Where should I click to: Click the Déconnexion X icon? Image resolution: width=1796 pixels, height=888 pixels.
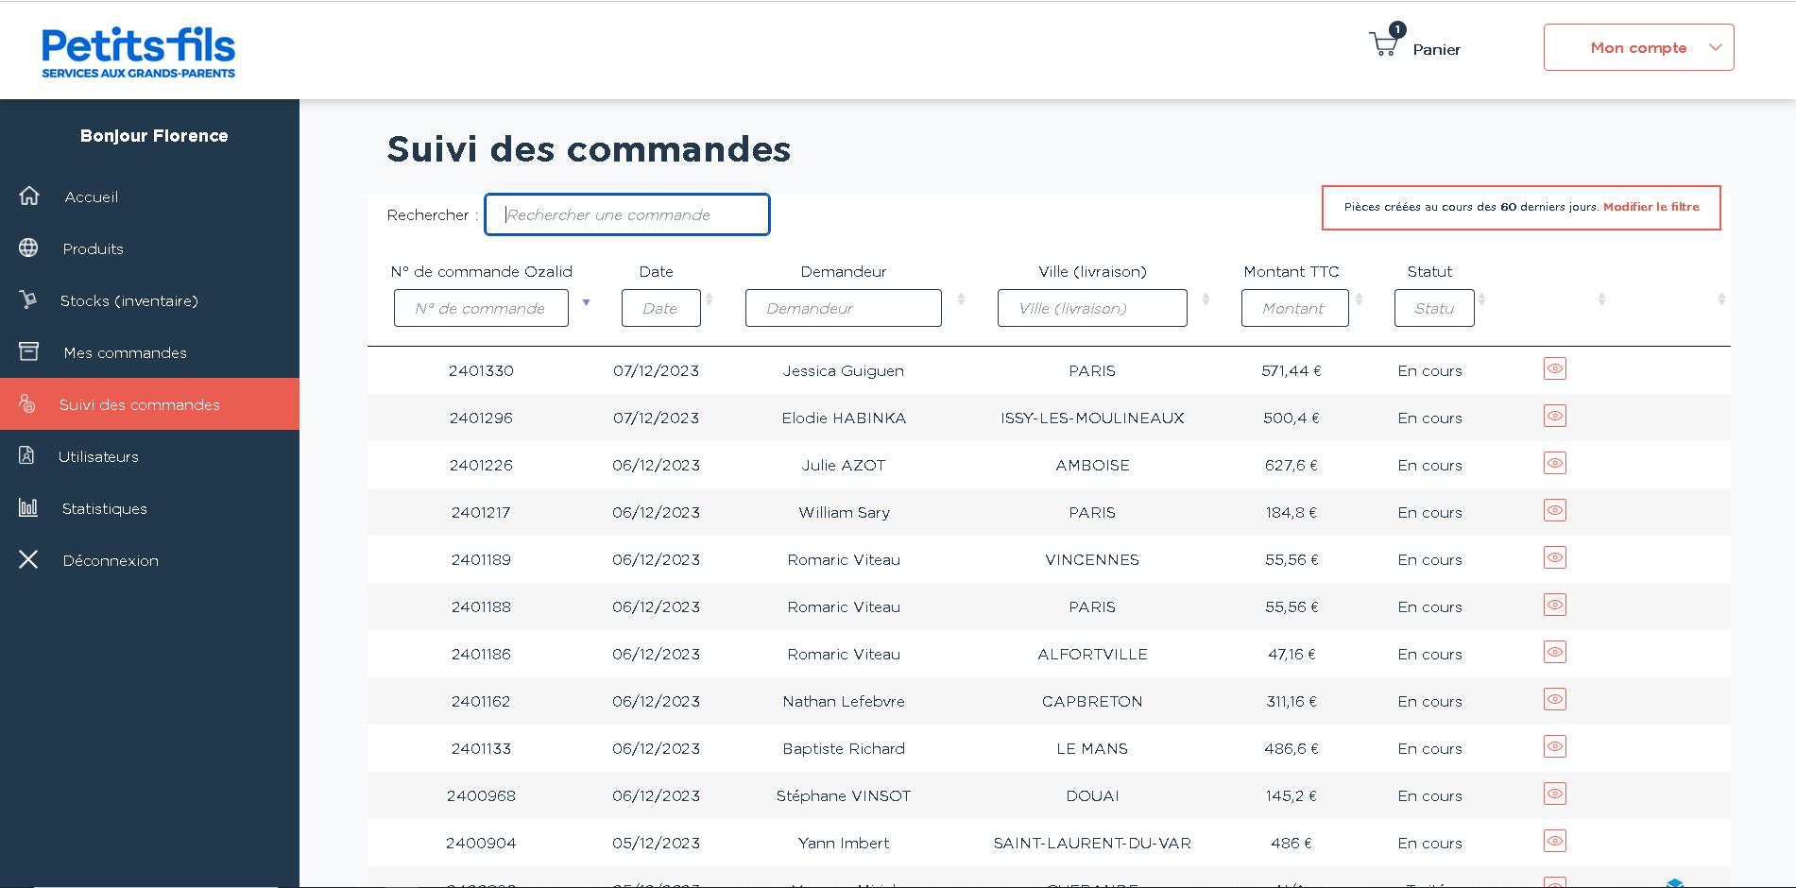click(28, 560)
